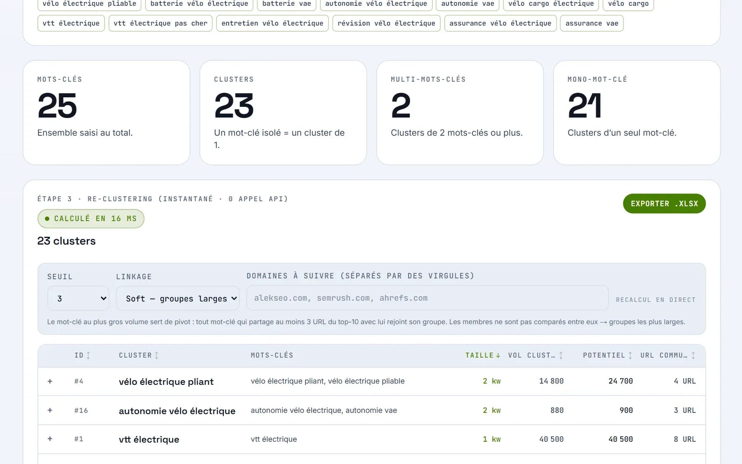Expand row #1 vtt électrique
This screenshot has width=742, height=464.
(50, 439)
